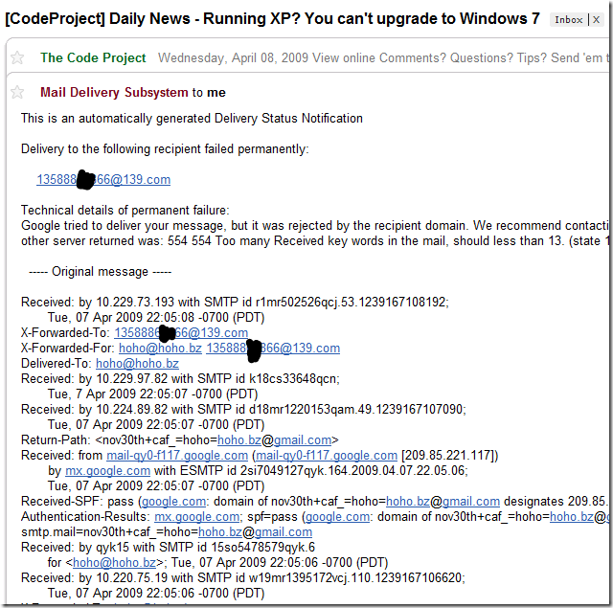The image size is (613, 608).
Task: Click X-Forwarded-To 139.com address link
Action: (181, 332)
